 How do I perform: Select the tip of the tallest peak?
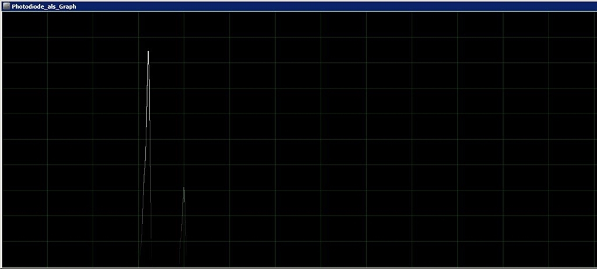tap(148, 52)
